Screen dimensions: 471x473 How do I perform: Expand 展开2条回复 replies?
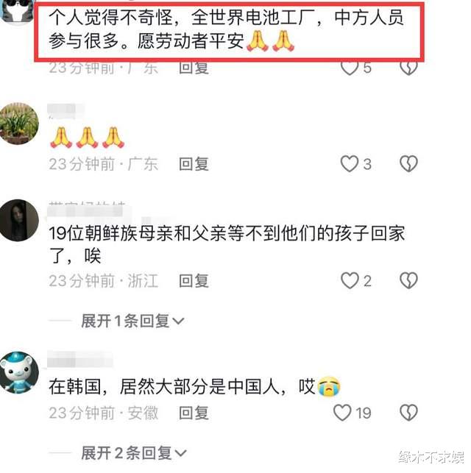(134, 452)
